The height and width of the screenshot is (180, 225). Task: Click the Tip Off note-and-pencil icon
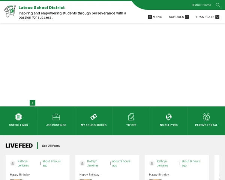click(x=131, y=117)
